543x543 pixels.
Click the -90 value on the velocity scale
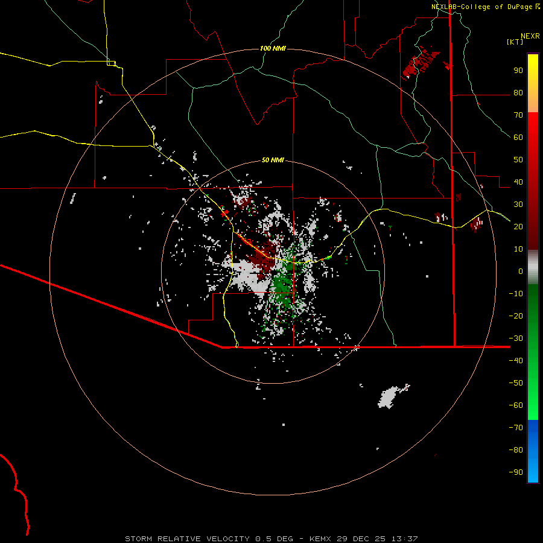pos(516,472)
